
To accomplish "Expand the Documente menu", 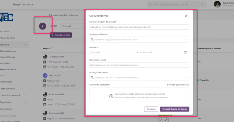I will tap(26, 109).
